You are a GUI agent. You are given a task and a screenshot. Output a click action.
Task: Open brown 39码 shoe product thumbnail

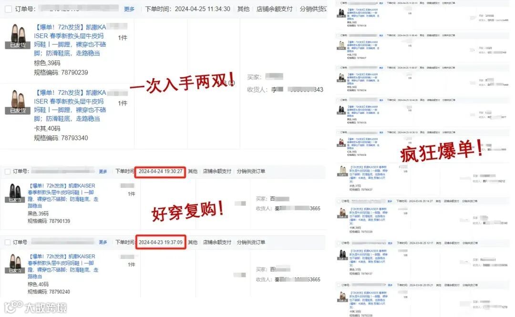(x=18, y=36)
